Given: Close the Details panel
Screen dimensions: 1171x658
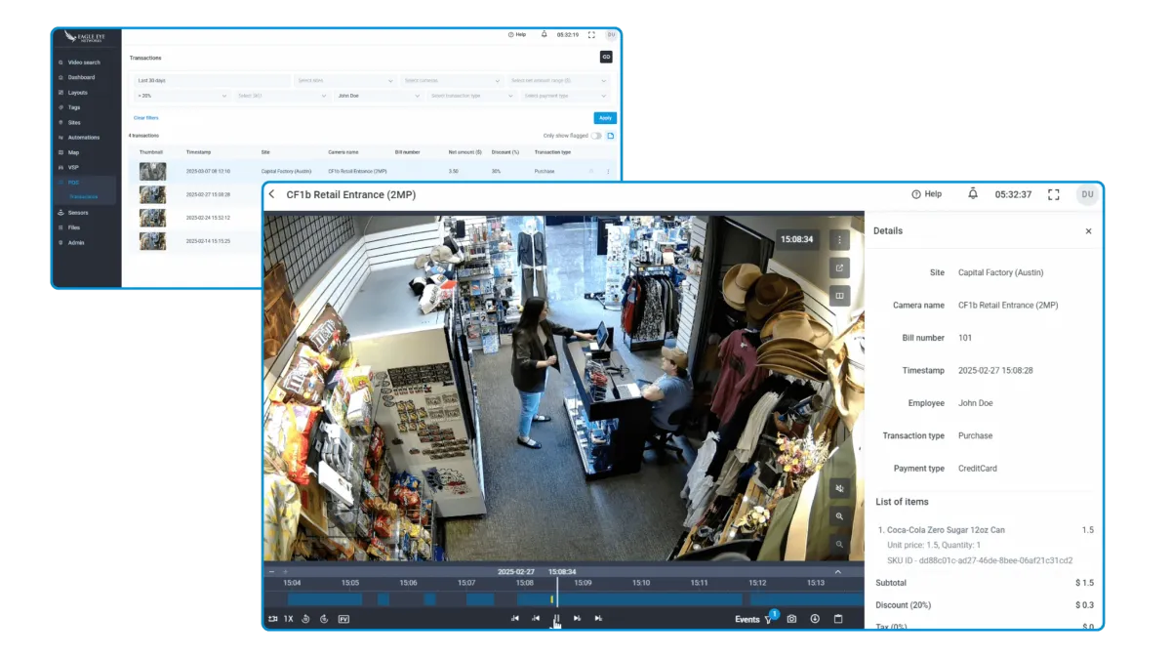Looking at the screenshot, I should coord(1088,231).
